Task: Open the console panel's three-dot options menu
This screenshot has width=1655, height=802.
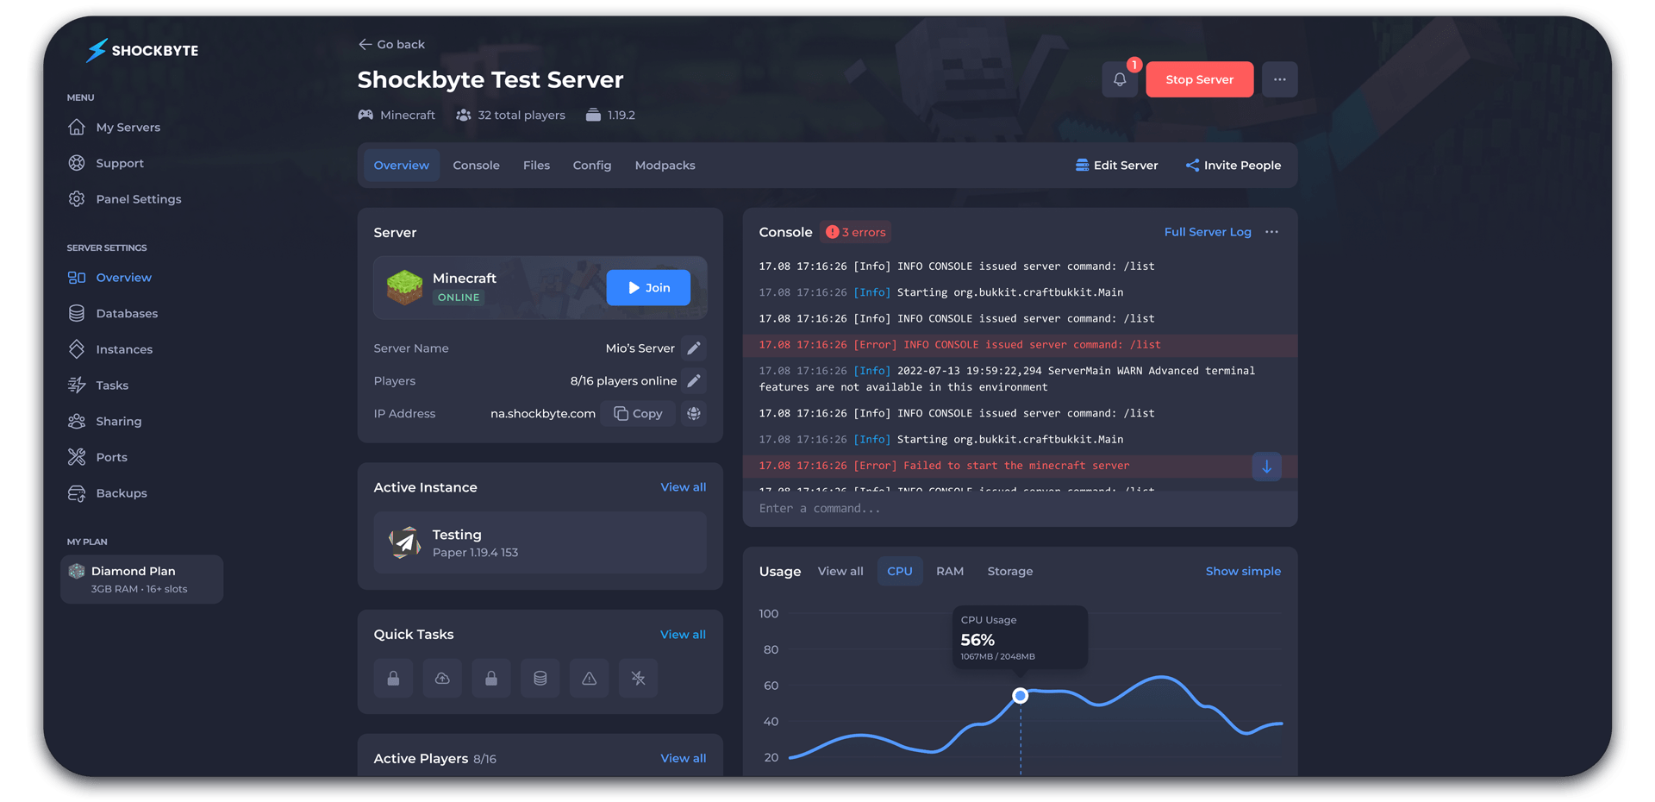Action: click(1271, 232)
